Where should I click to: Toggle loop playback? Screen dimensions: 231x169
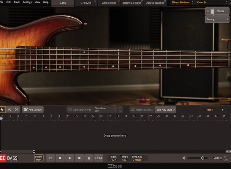(x=51, y=158)
